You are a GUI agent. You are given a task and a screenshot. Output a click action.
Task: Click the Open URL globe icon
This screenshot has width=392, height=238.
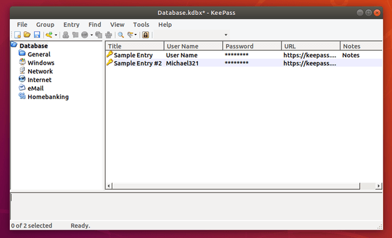[85, 35]
